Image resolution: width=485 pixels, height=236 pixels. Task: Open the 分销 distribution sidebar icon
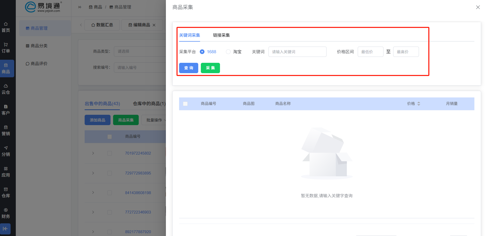coord(6,151)
